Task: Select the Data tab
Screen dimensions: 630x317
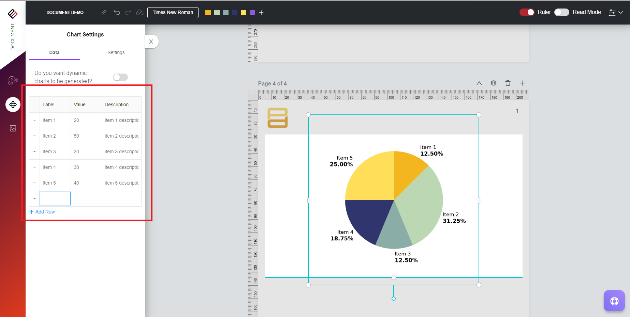Action: tap(54, 52)
